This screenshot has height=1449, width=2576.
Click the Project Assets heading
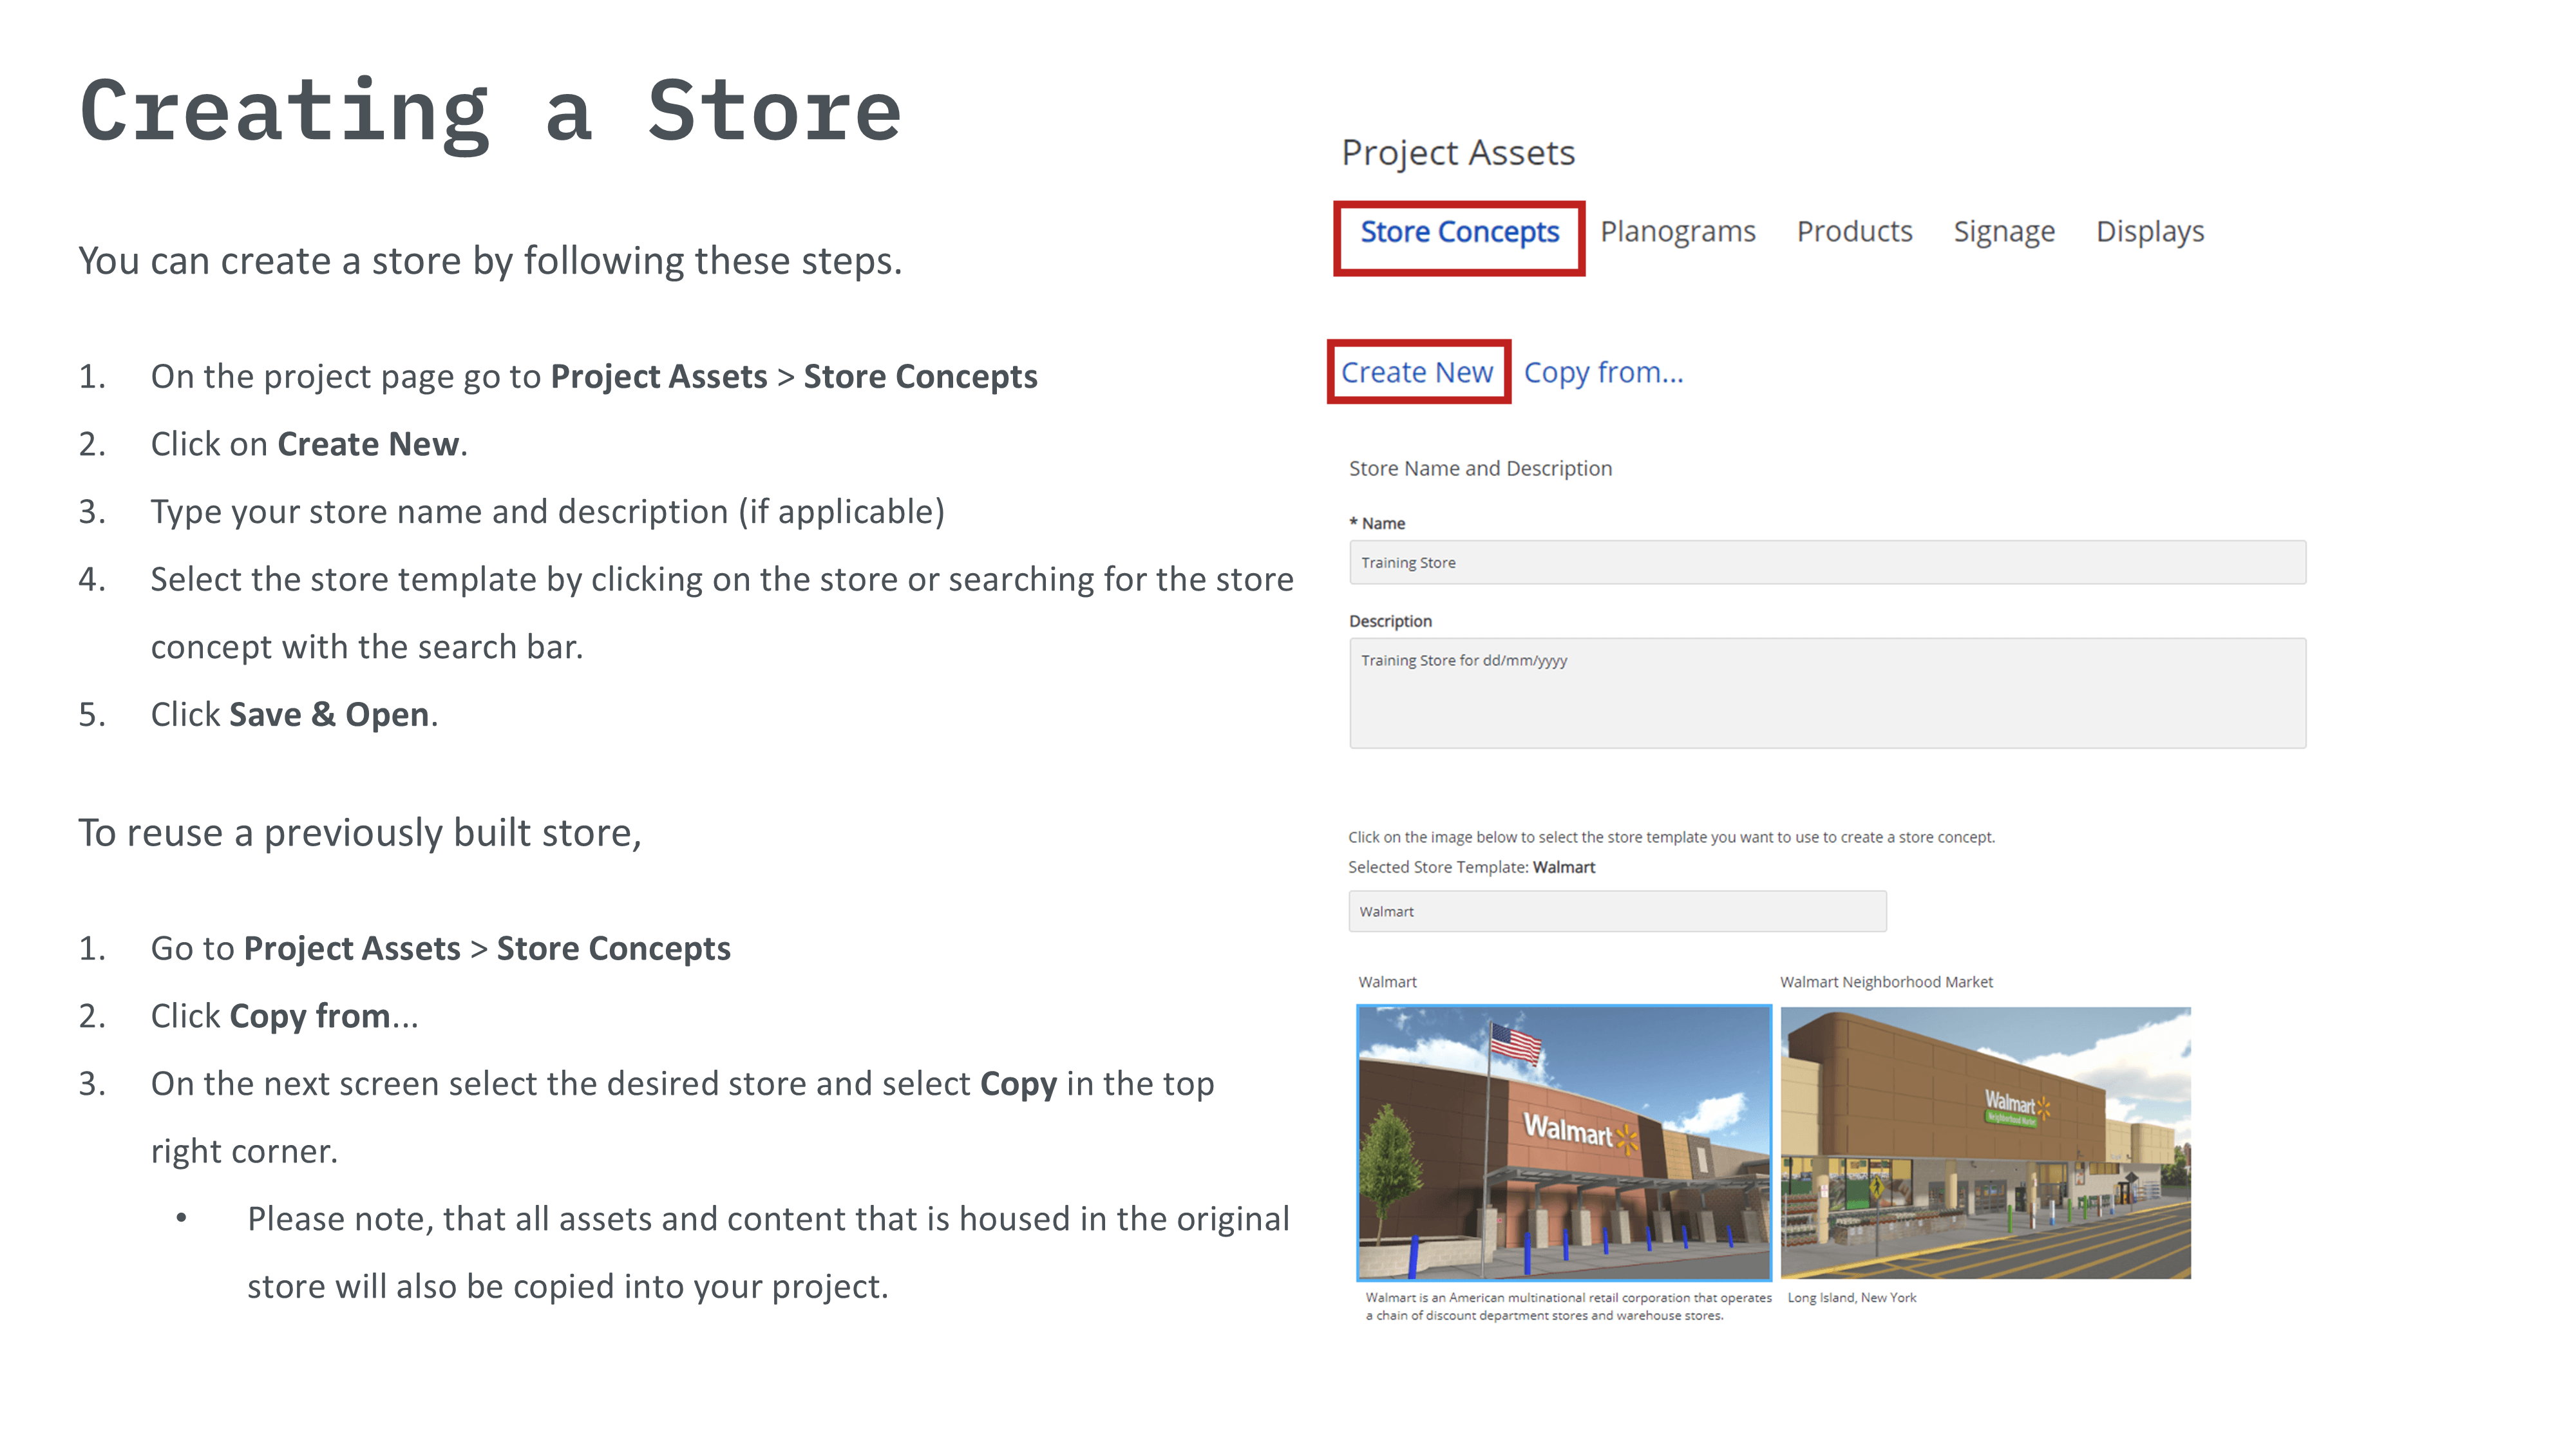1457,153
